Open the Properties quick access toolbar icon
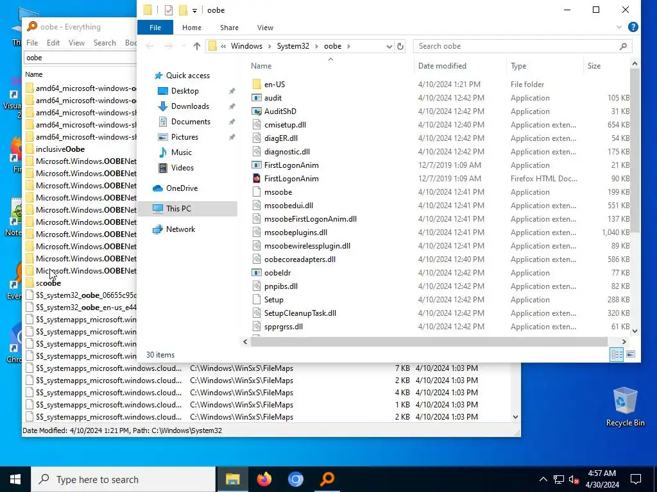Screen dimensions: 657x492 click(x=169, y=10)
